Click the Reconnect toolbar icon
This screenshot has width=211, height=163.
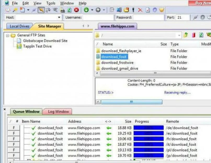48,10
